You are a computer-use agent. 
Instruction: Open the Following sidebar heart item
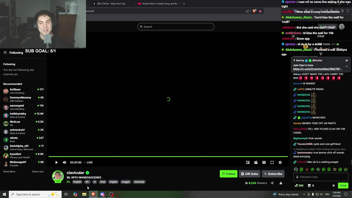click(x=13, y=53)
